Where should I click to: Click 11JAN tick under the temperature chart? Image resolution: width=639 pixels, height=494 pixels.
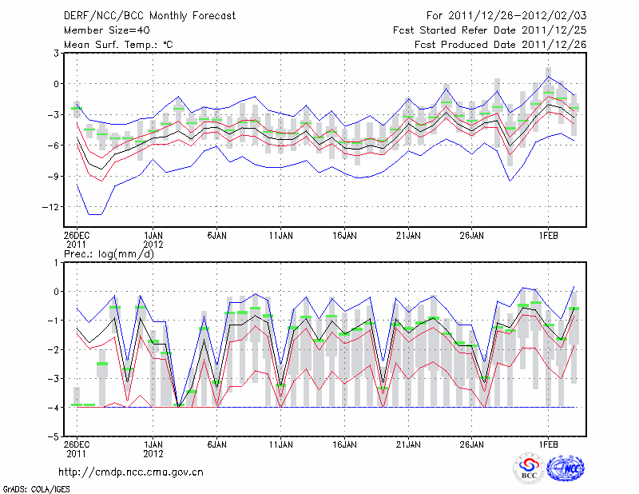(x=280, y=235)
